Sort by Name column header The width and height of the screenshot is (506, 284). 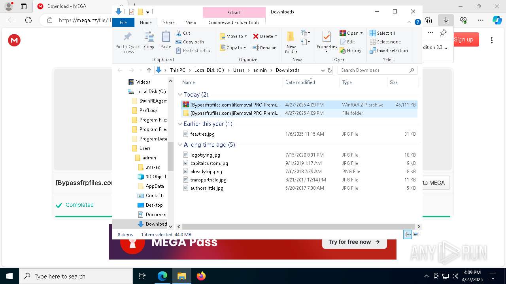pos(231,82)
